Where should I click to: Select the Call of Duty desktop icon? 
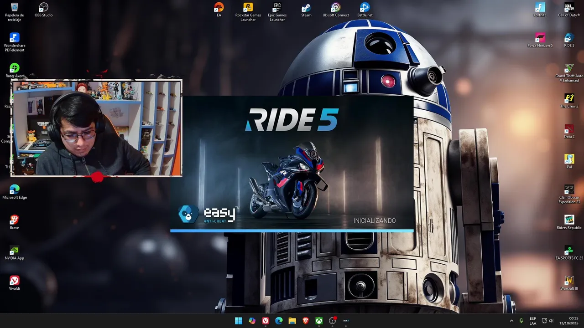569,10
